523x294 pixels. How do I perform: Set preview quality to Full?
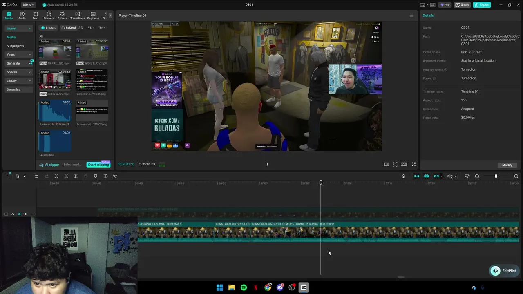point(386,164)
